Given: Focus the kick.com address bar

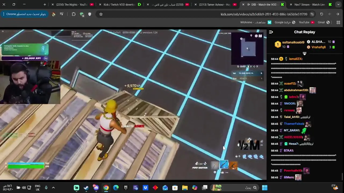Looking at the screenshot, I should point(207,14).
